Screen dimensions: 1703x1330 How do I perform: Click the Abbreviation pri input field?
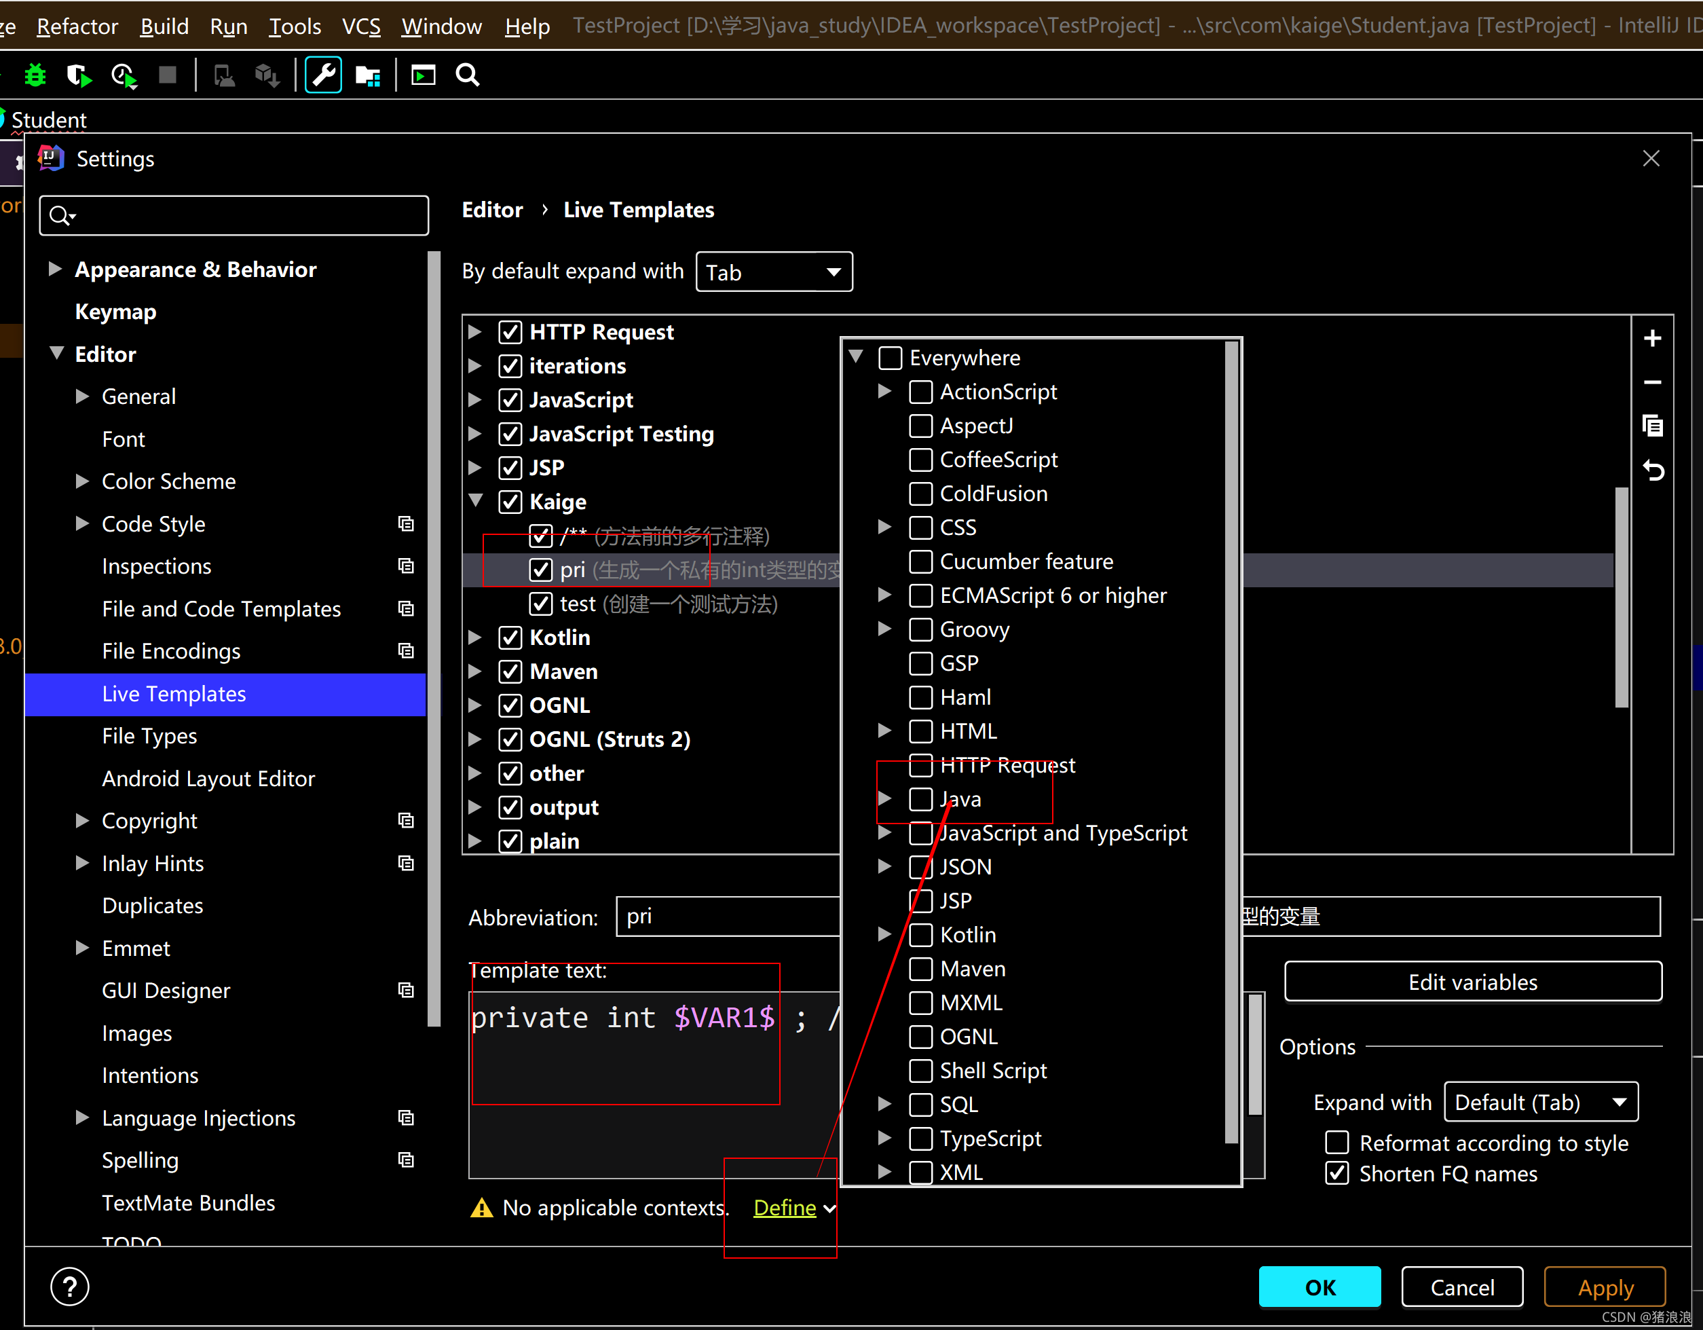[x=728, y=917]
